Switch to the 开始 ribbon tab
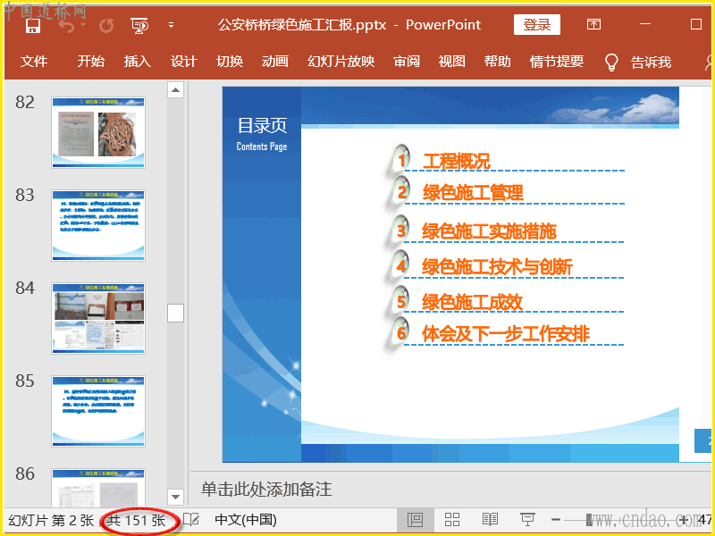 coord(91,61)
